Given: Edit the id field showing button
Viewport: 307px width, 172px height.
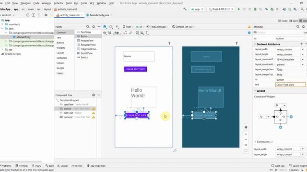Looking at the screenshot, I should (x=290, y=38).
